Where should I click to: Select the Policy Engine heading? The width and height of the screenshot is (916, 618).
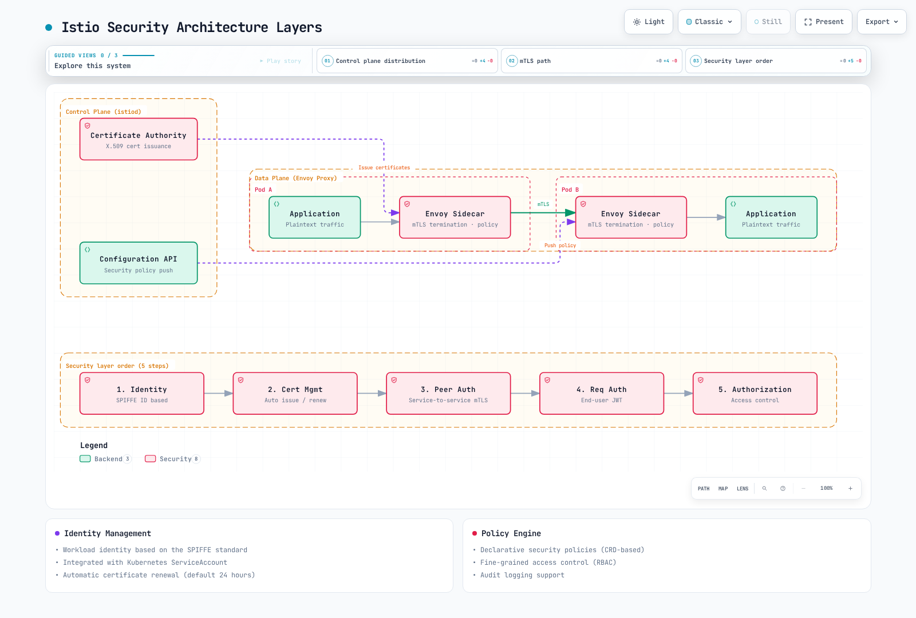tap(511, 533)
